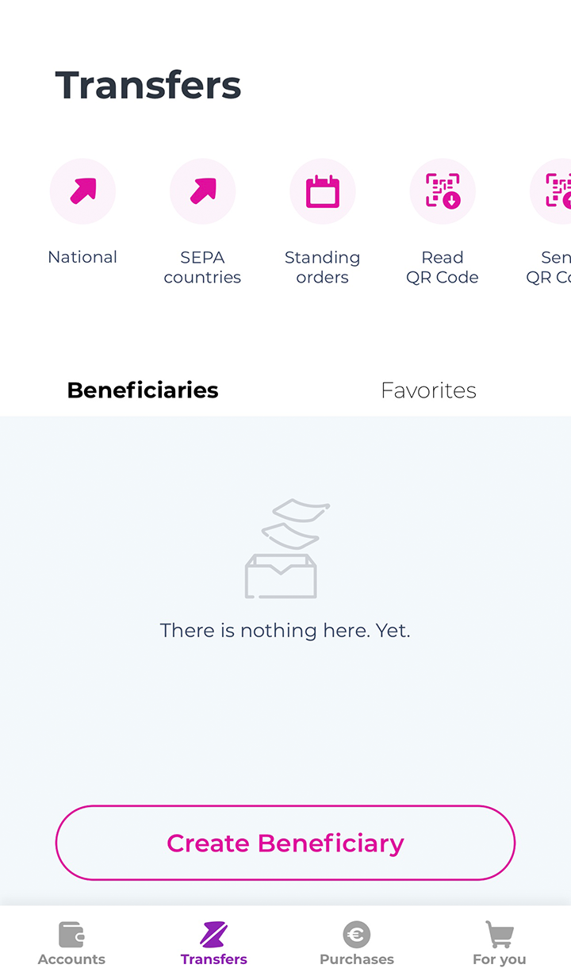Viewport: 571px width, 976px height.
Task: Open the For you shopping cart icon
Action: 500,935
